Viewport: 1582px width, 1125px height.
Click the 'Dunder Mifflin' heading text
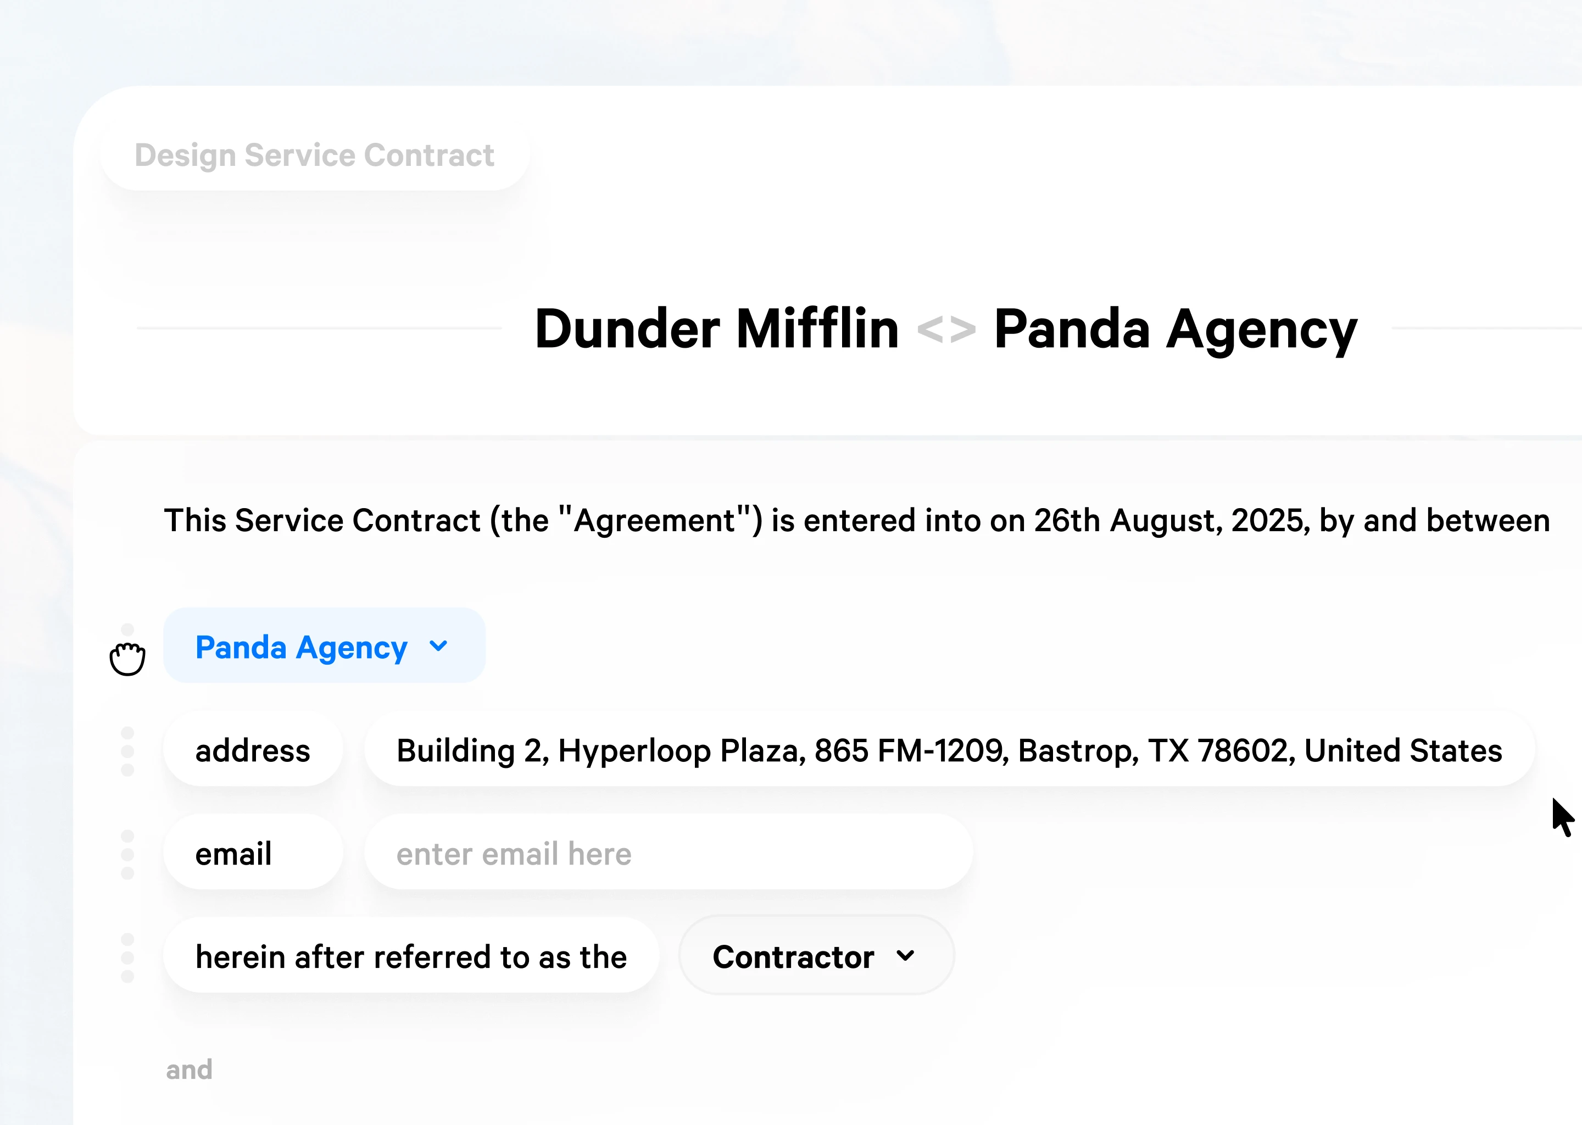pos(716,328)
